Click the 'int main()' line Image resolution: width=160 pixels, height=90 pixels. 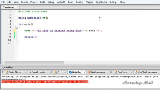[x=26, y=24]
